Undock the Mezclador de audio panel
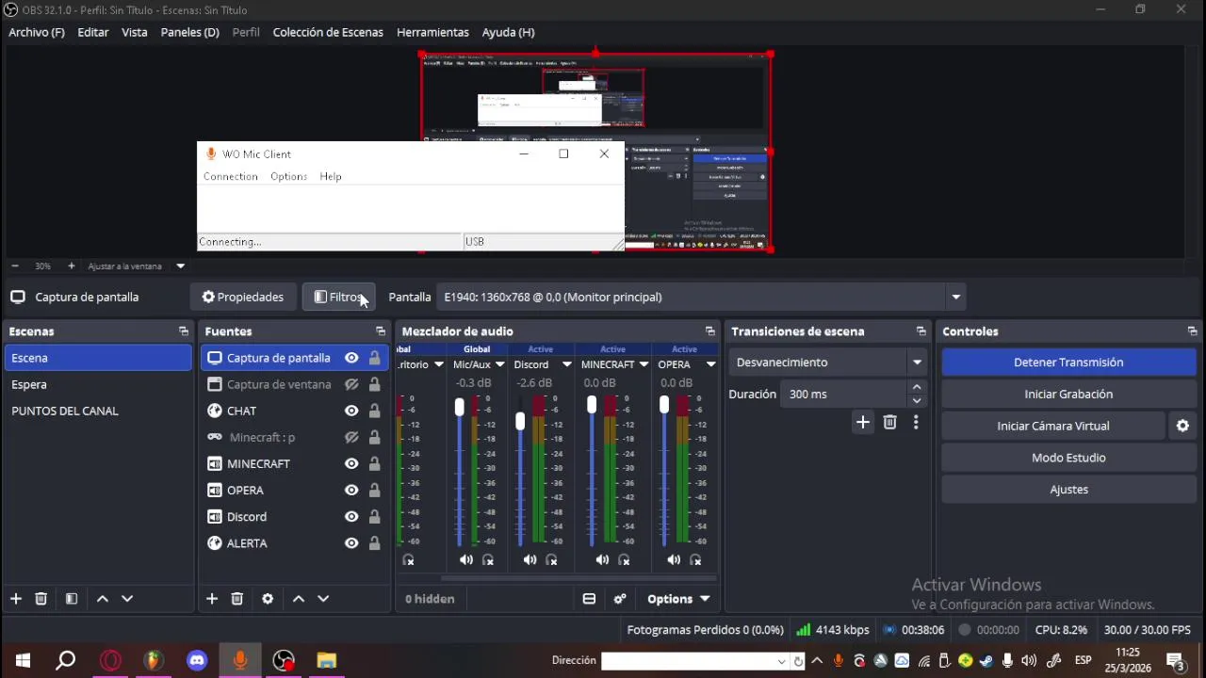Screen dimensions: 1206x678 pos(709,331)
